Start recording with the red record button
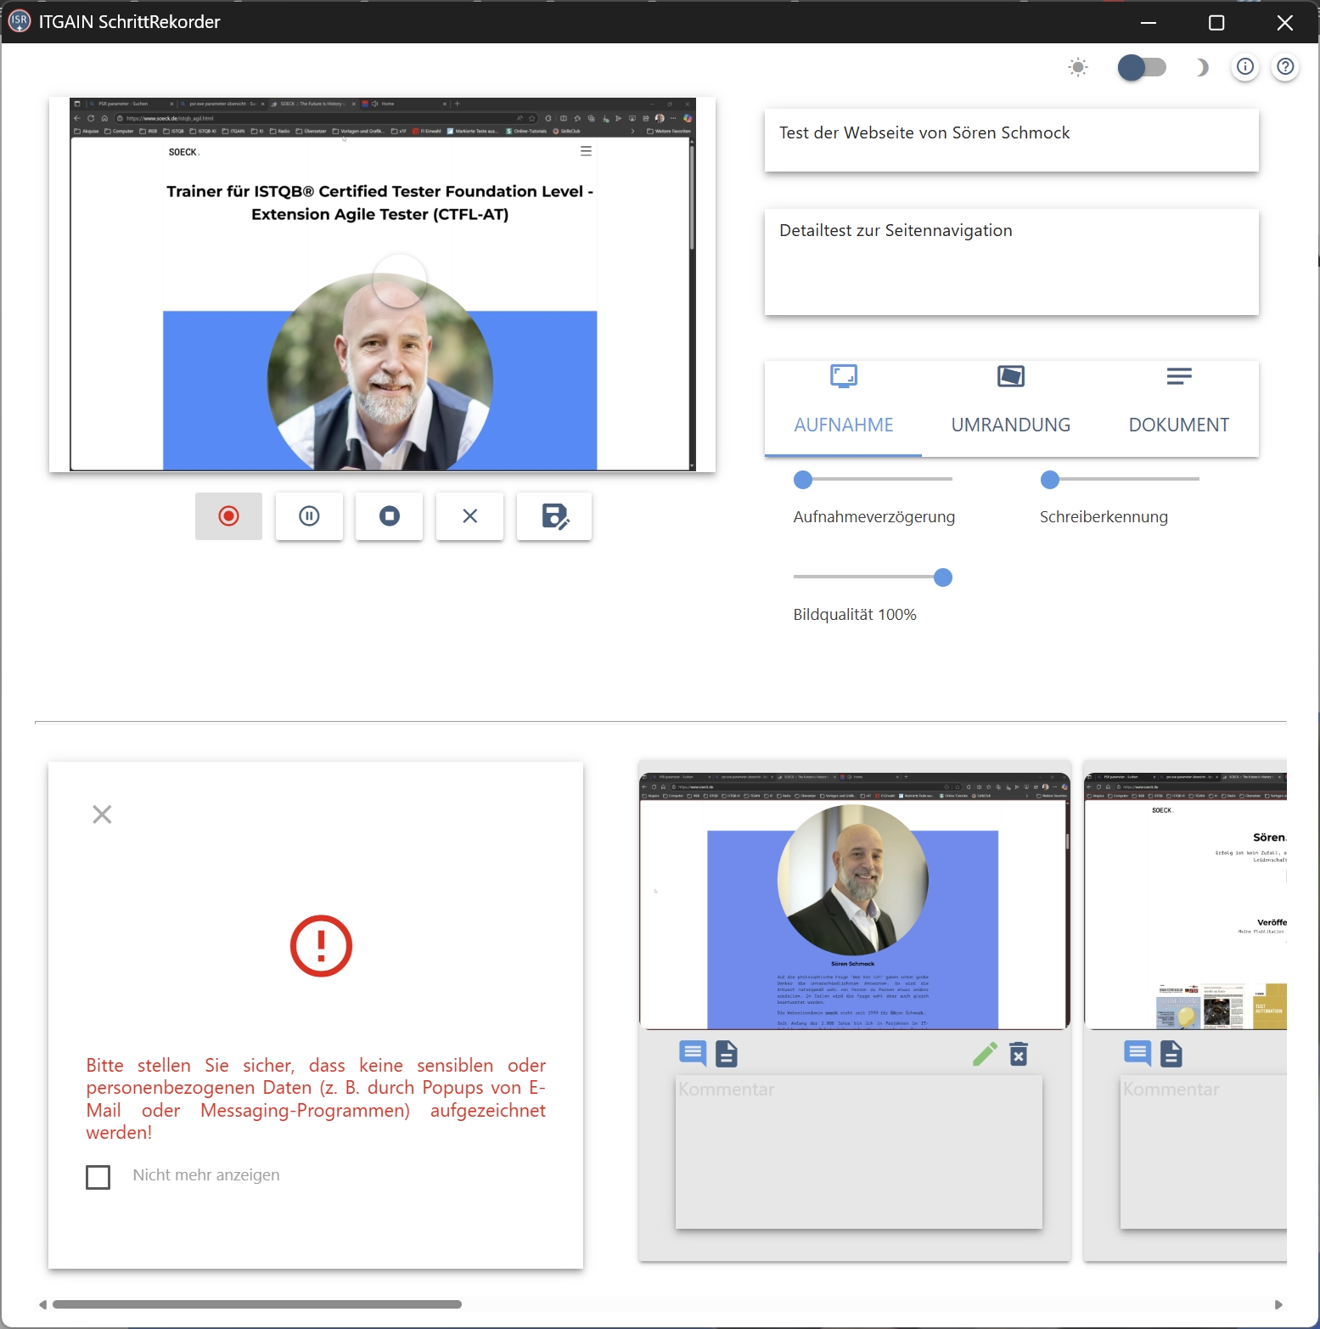Image resolution: width=1320 pixels, height=1329 pixels. pyautogui.click(x=228, y=515)
